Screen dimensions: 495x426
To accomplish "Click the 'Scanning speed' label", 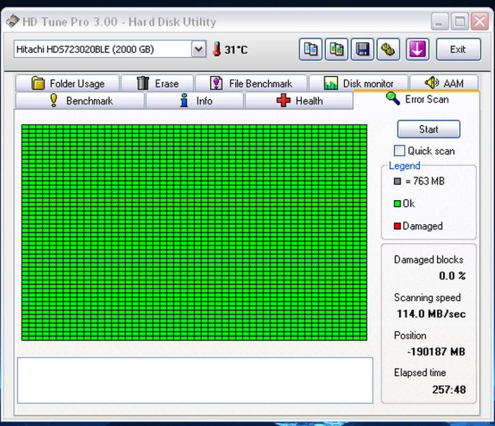I will pyautogui.click(x=427, y=298).
